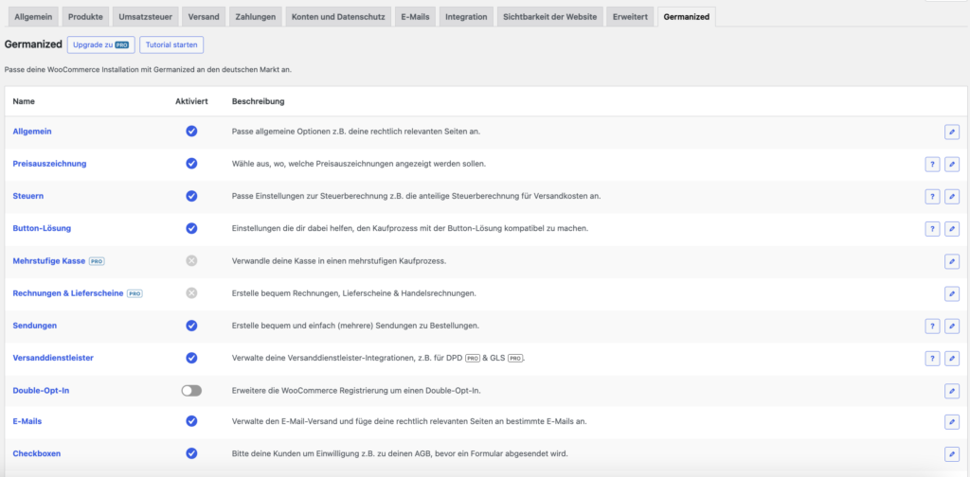Open the Button-Lösung link

coord(42,228)
